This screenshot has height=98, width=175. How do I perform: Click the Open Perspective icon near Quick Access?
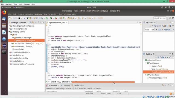170,18
